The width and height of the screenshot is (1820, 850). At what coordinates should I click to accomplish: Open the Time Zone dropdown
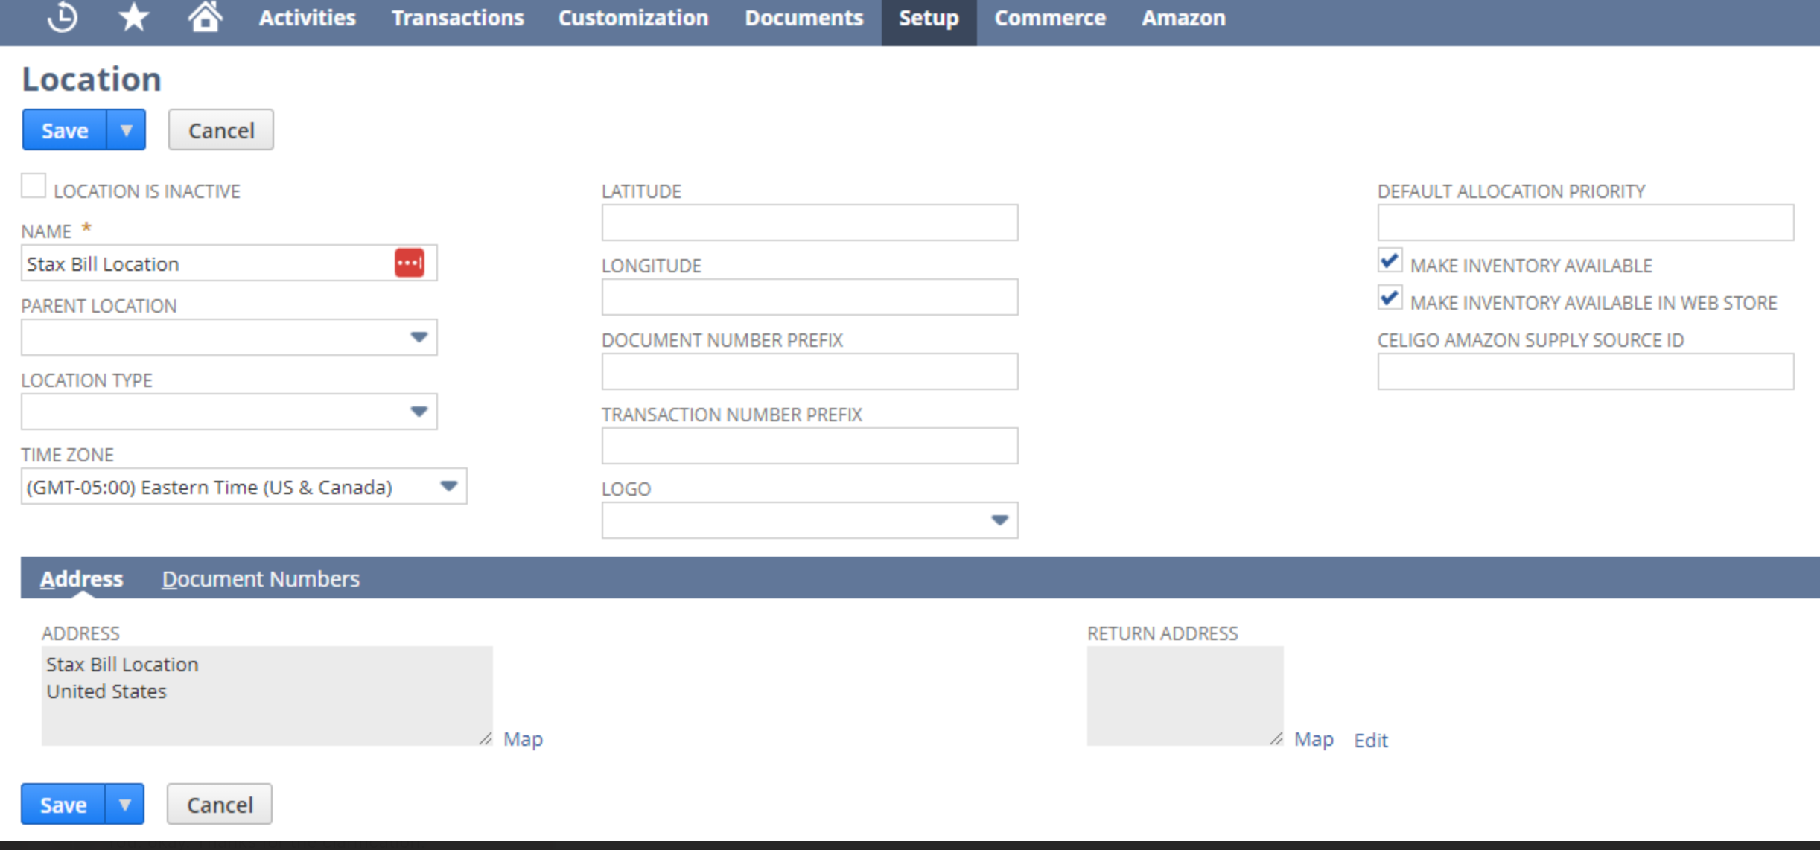(244, 486)
